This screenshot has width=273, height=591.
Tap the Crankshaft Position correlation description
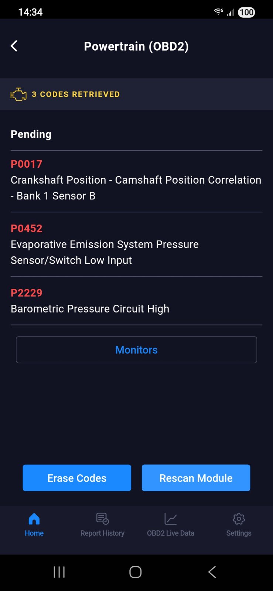pyautogui.click(x=136, y=188)
